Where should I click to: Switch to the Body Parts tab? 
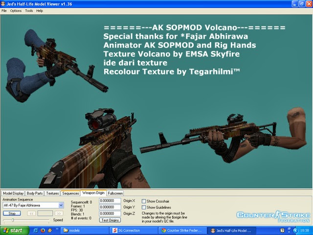coord(35,193)
